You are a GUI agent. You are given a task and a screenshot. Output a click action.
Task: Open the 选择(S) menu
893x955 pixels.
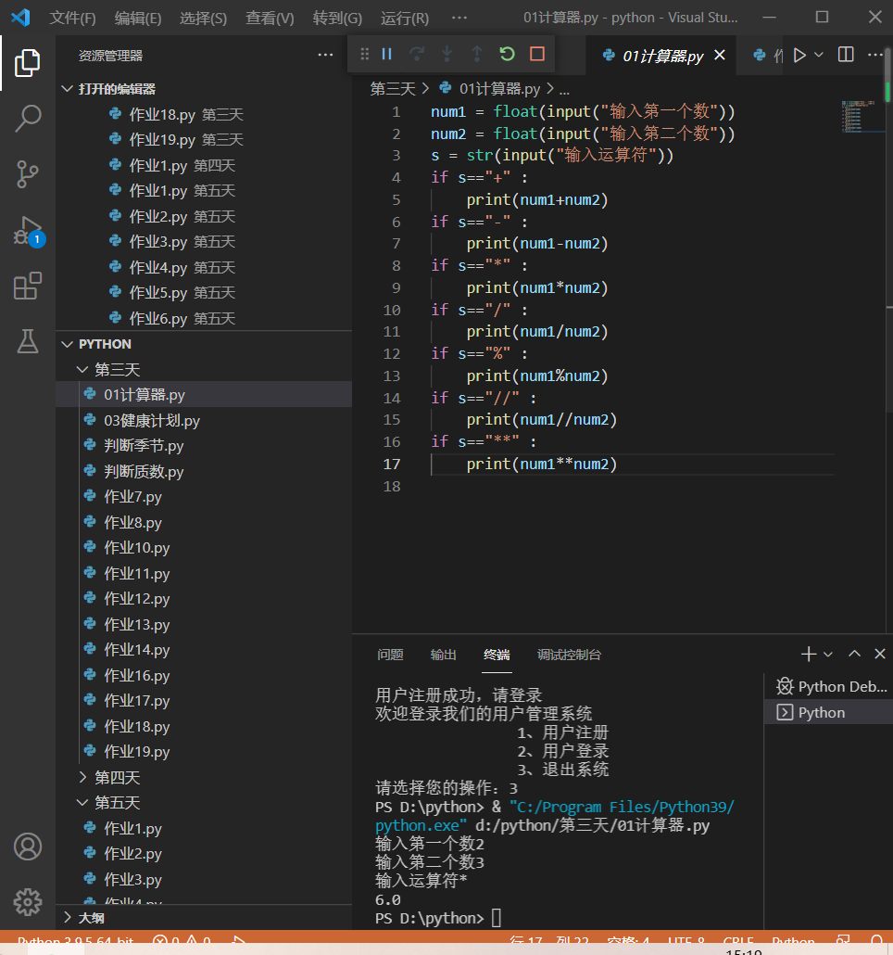click(203, 19)
